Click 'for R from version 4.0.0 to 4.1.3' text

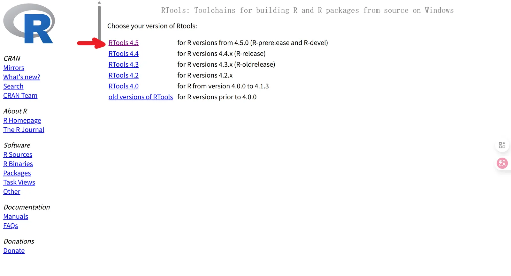(x=223, y=86)
